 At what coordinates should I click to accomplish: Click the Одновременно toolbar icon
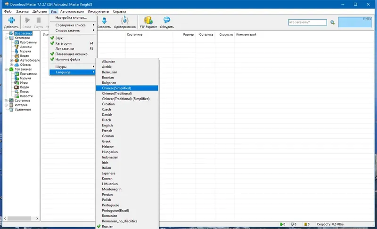124,20
